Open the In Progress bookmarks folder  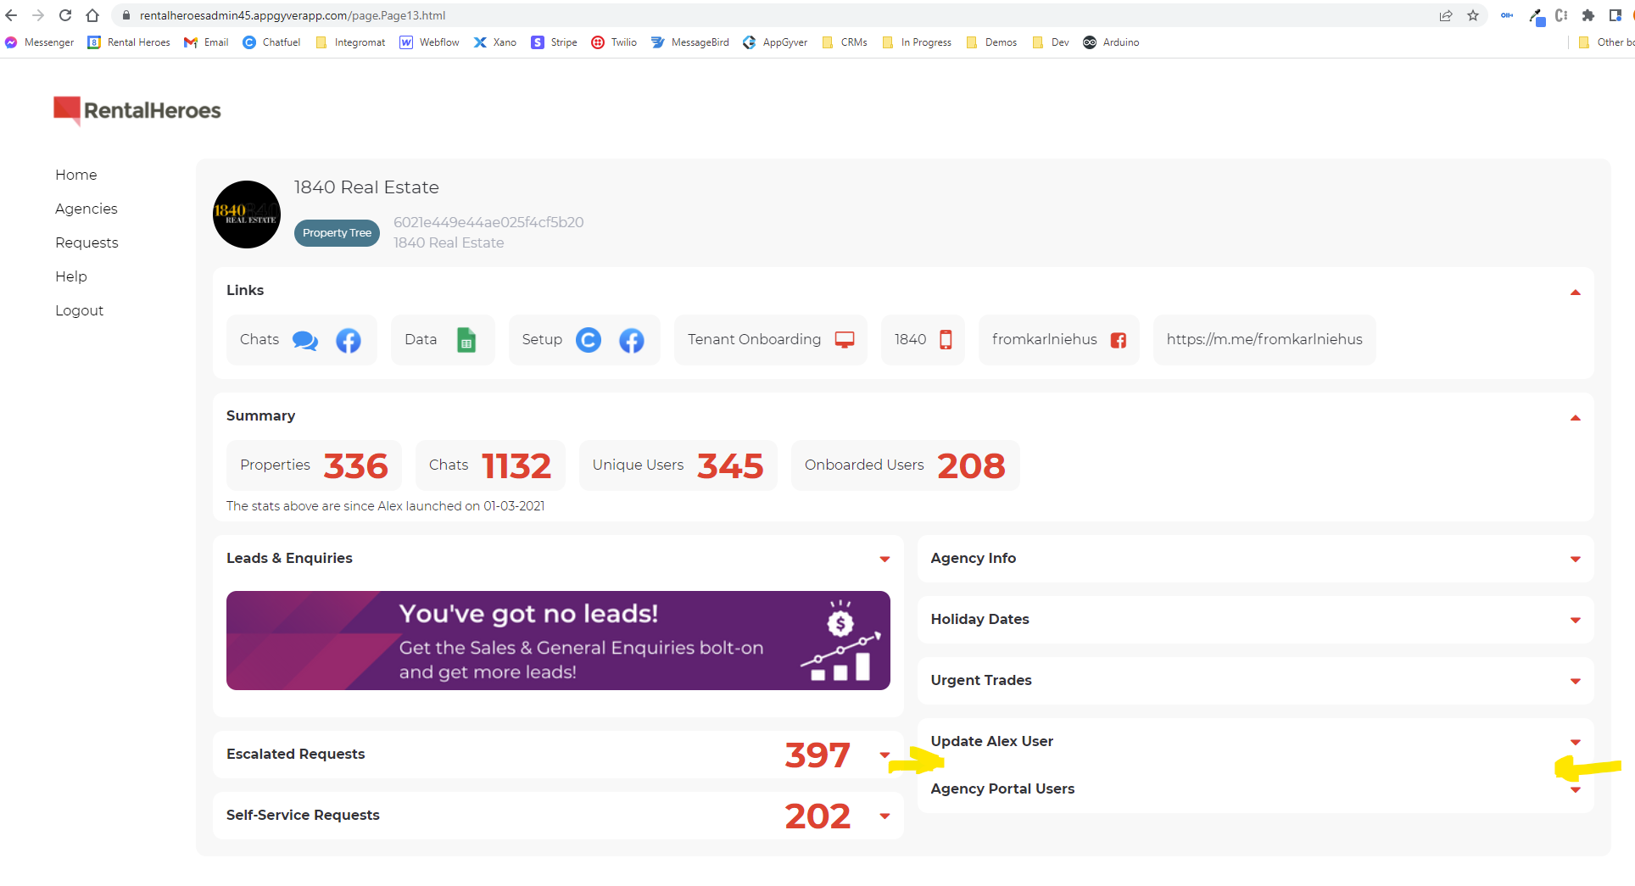pos(917,42)
